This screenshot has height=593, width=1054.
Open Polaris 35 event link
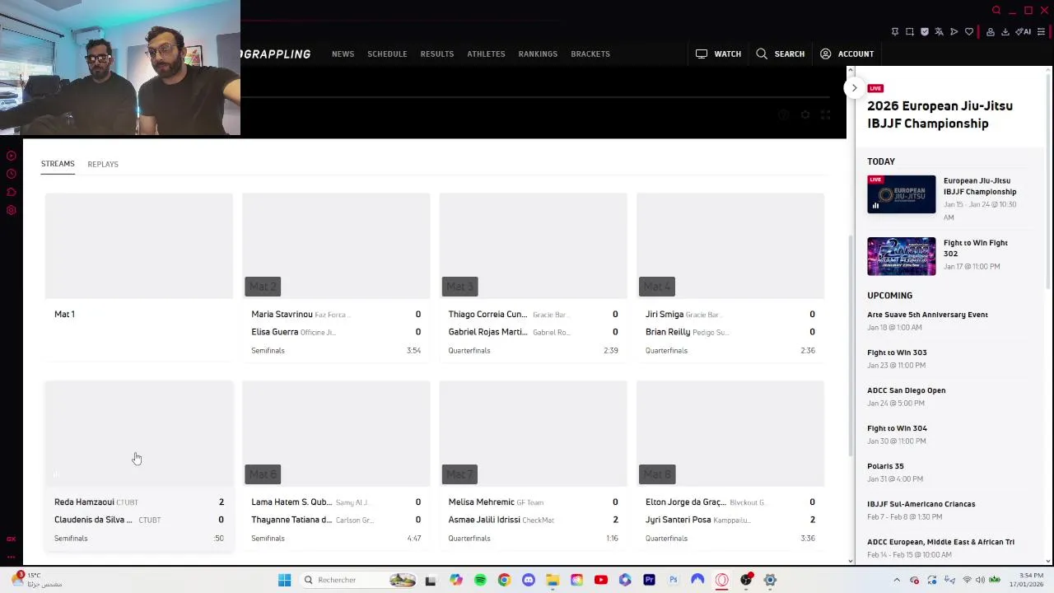coord(885,466)
